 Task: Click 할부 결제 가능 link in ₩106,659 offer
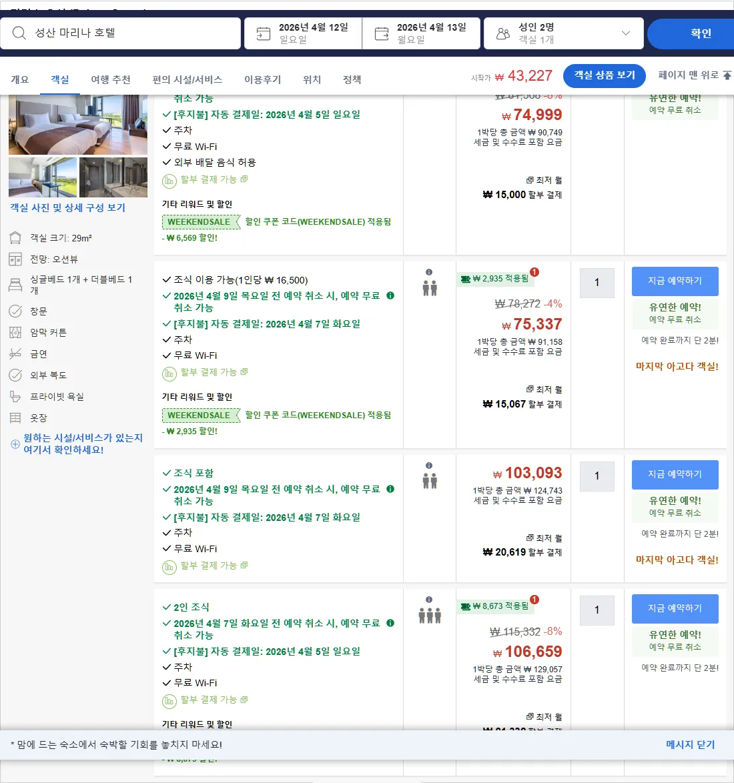click(214, 700)
